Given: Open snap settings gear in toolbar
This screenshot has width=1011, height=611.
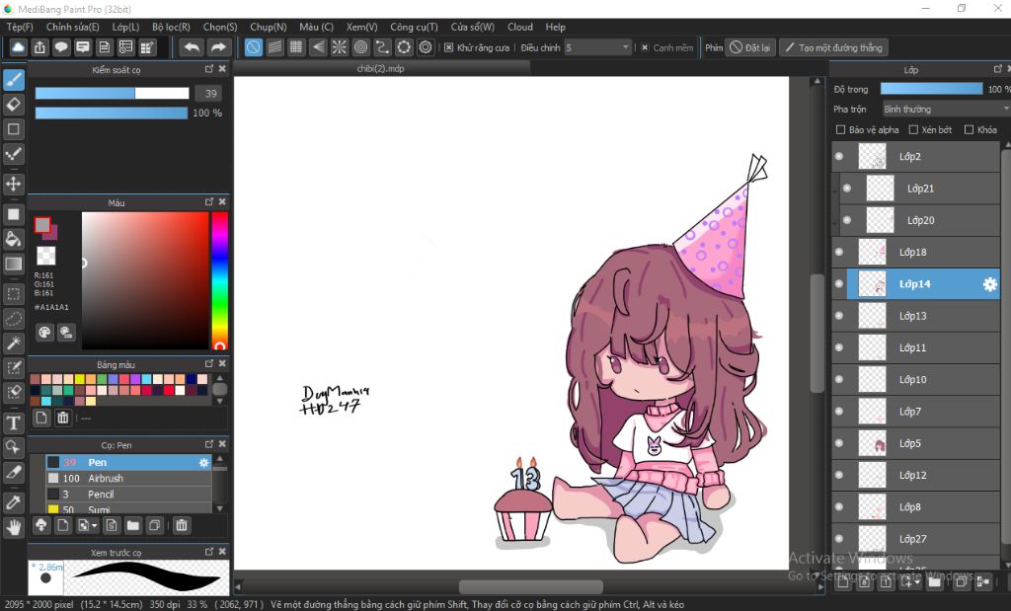Looking at the screenshot, I should [426, 47].
